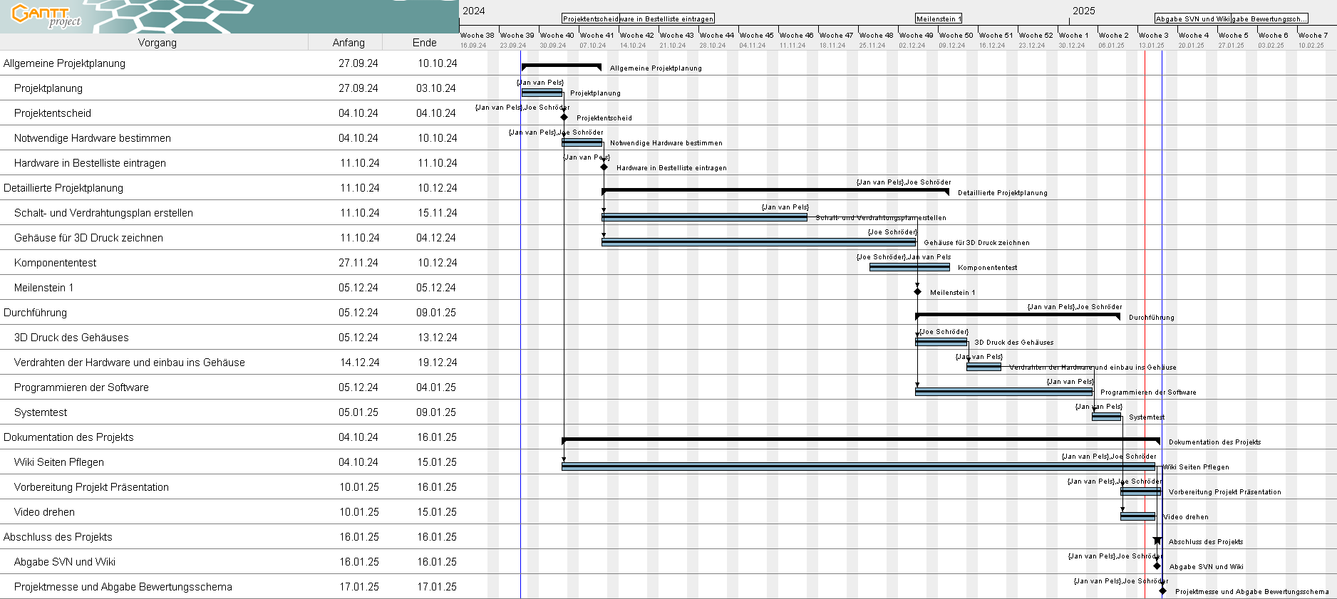Click the Abschluss des Projekts summary marker
The width and height of the screenshot is (1337, 599).
1157,541
